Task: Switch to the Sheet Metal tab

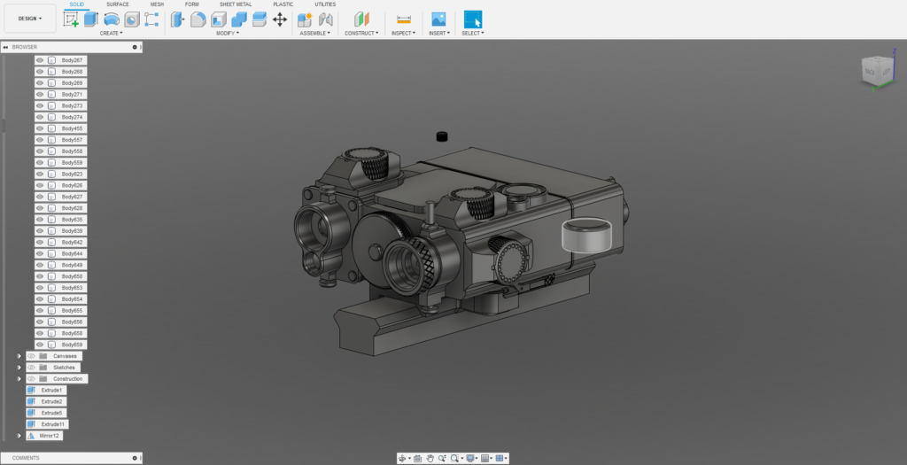Action: pyautogui.click(x=236, y=4)
